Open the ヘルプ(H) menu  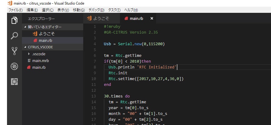131,10
